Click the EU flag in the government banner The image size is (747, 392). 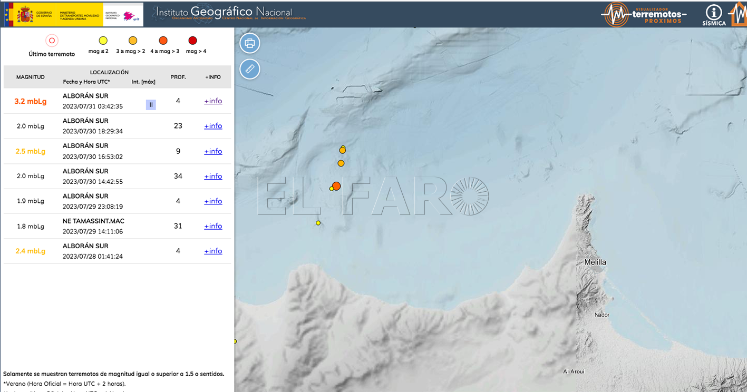6,14
